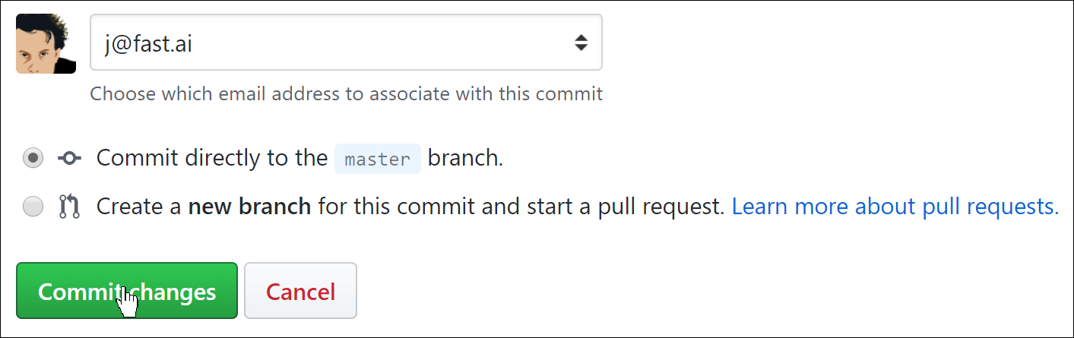Image resolution: width=1074 pixels, height=338 pixels.
Task: Click the Commit changes button
Action: click(127, 291)
